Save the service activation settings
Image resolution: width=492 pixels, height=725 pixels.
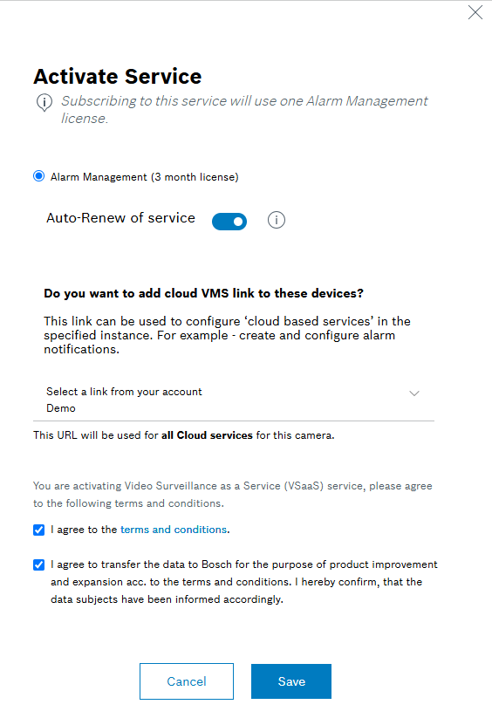tap(291, 681)
